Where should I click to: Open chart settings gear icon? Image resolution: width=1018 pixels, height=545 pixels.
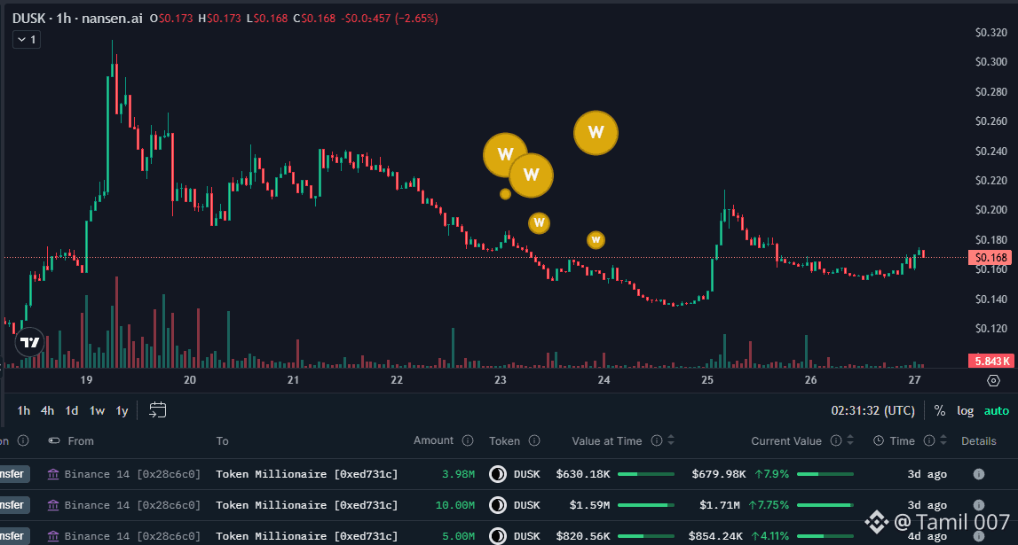[x=993, y=380]
